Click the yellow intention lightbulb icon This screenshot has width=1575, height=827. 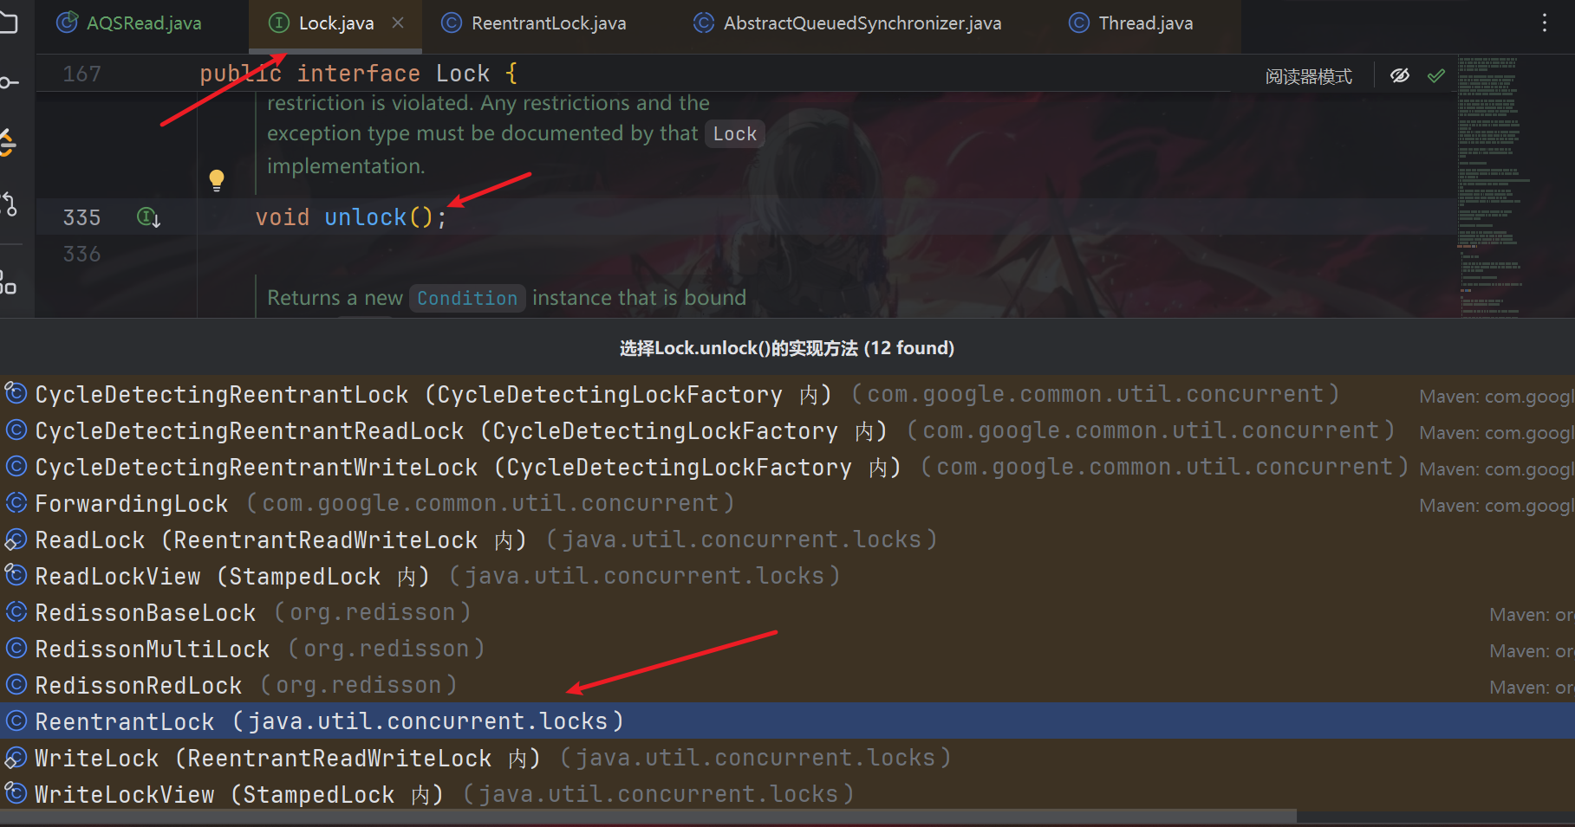(217, 179)
